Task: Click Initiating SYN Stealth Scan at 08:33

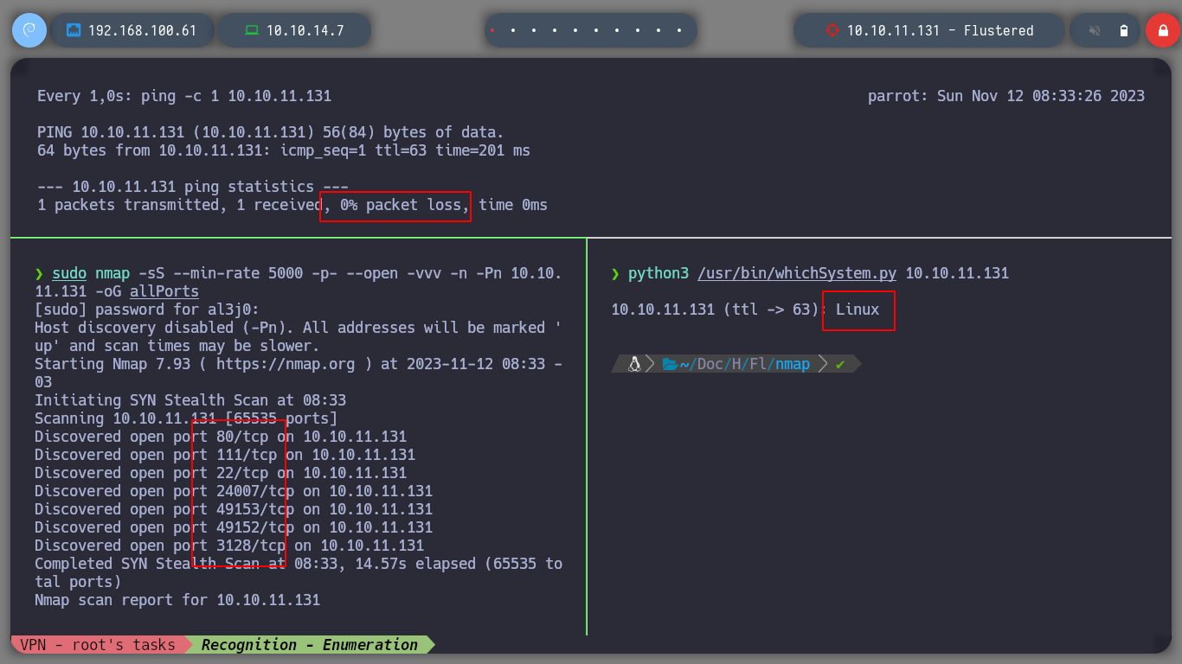Action: click(x=190, y=400)
